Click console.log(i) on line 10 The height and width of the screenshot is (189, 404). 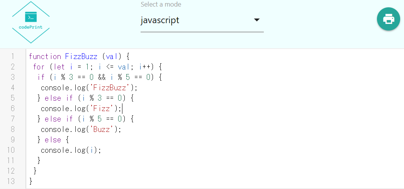(x=71, y=150)
